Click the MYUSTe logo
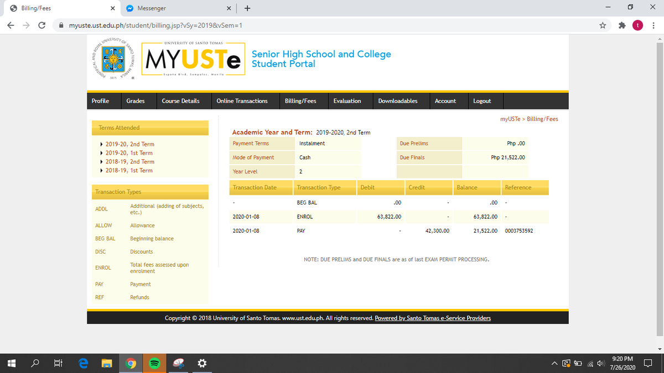The height and width of the screenshot is (373, 664). [x=194, y=60]
